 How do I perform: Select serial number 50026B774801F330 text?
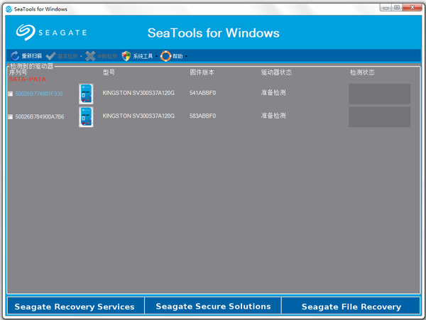coord(39,94)
